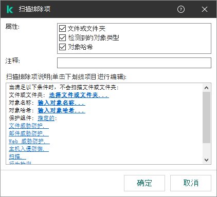The image size is (217, 197).
Task: Click the 取消 button
Action: pyautogui.click(x=191, y=183)
